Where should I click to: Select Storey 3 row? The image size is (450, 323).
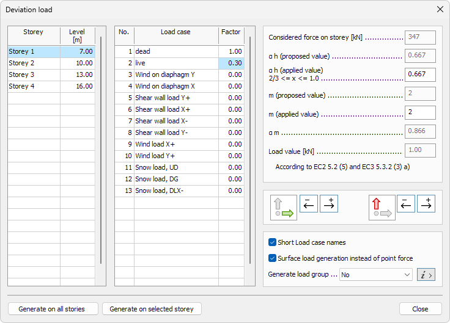(x=51, y=75)
